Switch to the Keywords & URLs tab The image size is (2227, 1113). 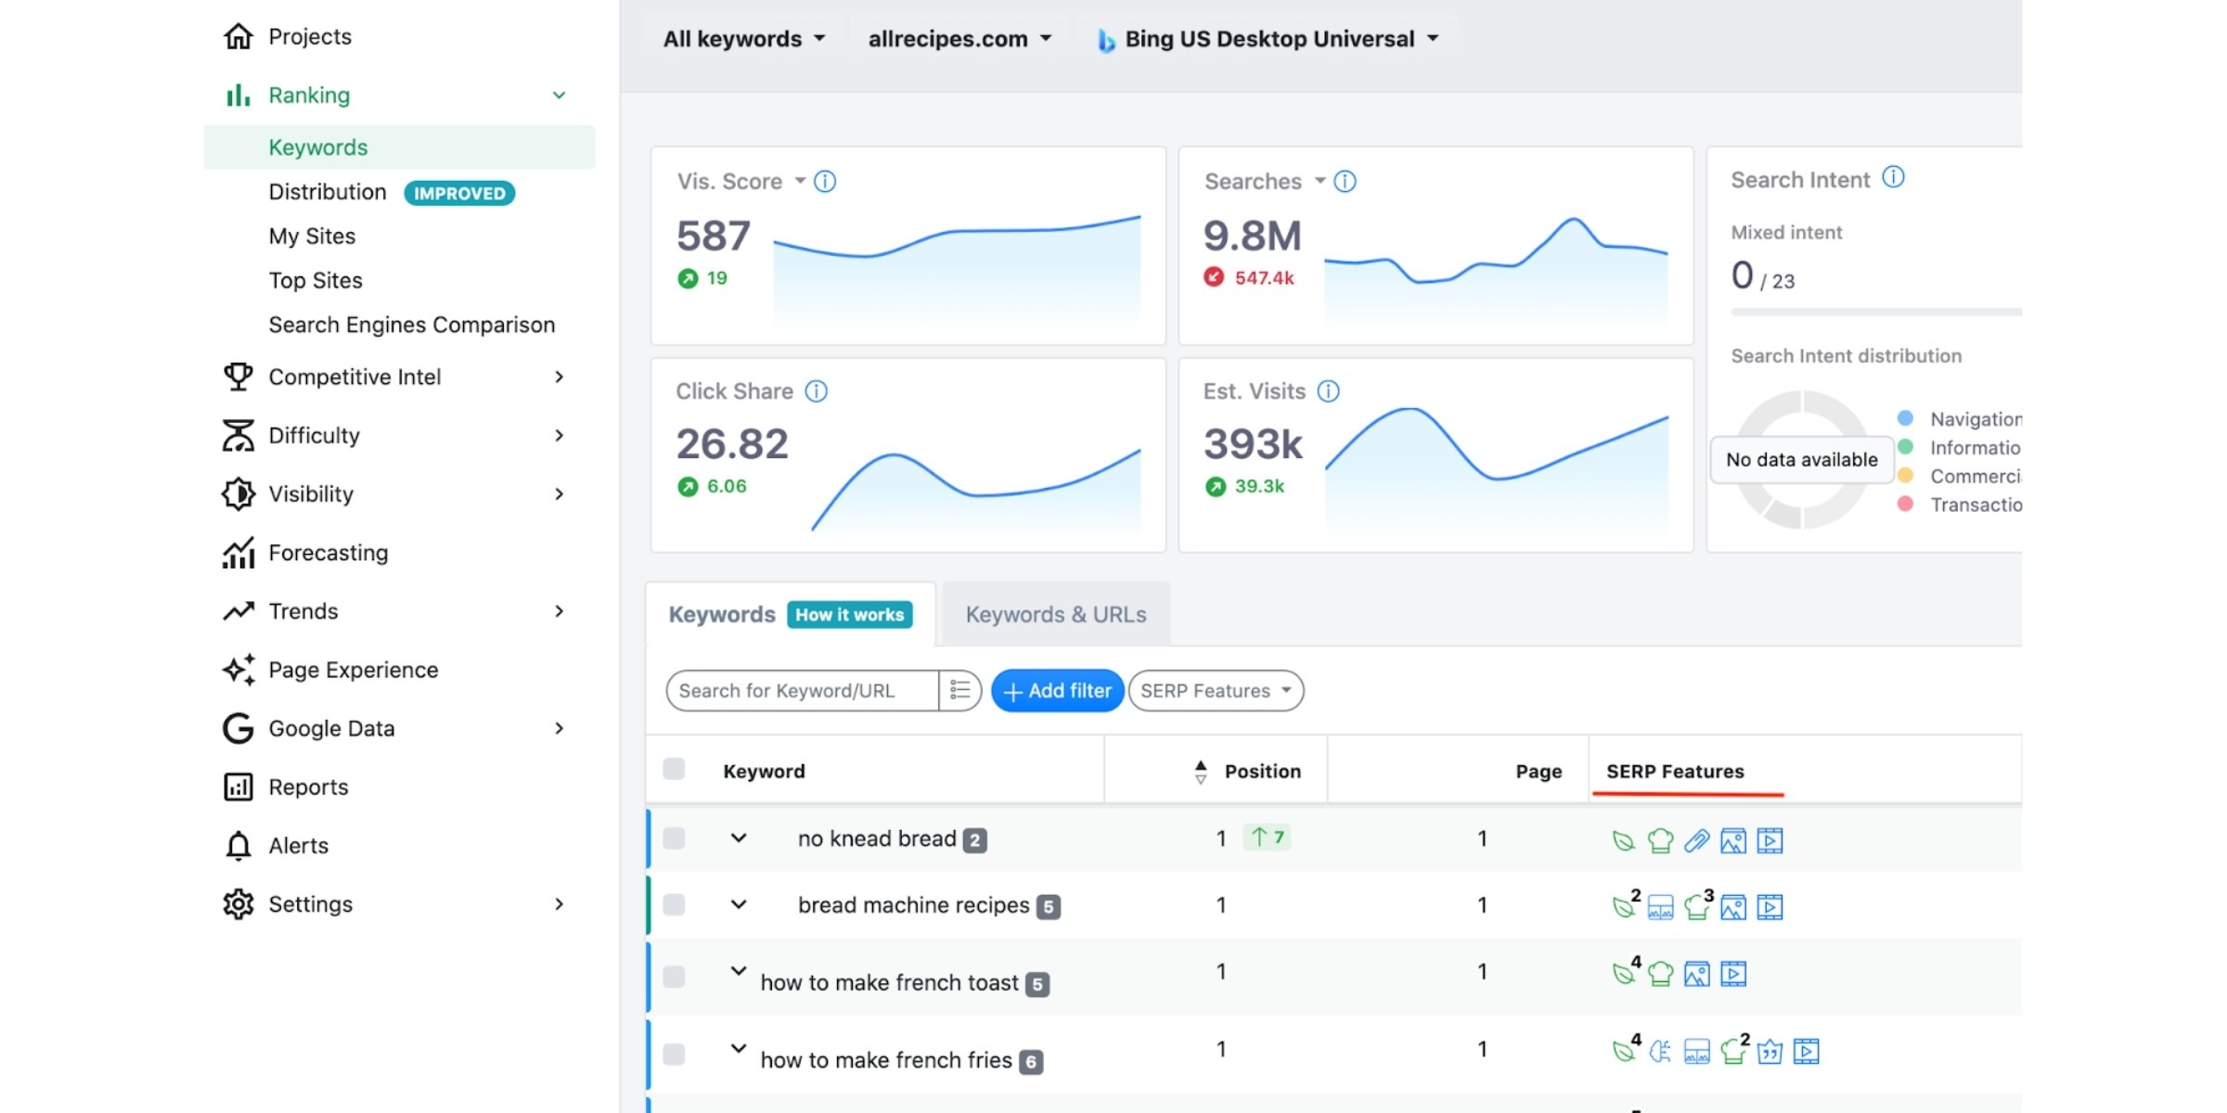(1056, 614)
